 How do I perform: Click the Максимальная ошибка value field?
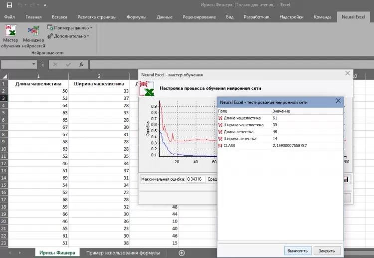(x=195, y=179)
